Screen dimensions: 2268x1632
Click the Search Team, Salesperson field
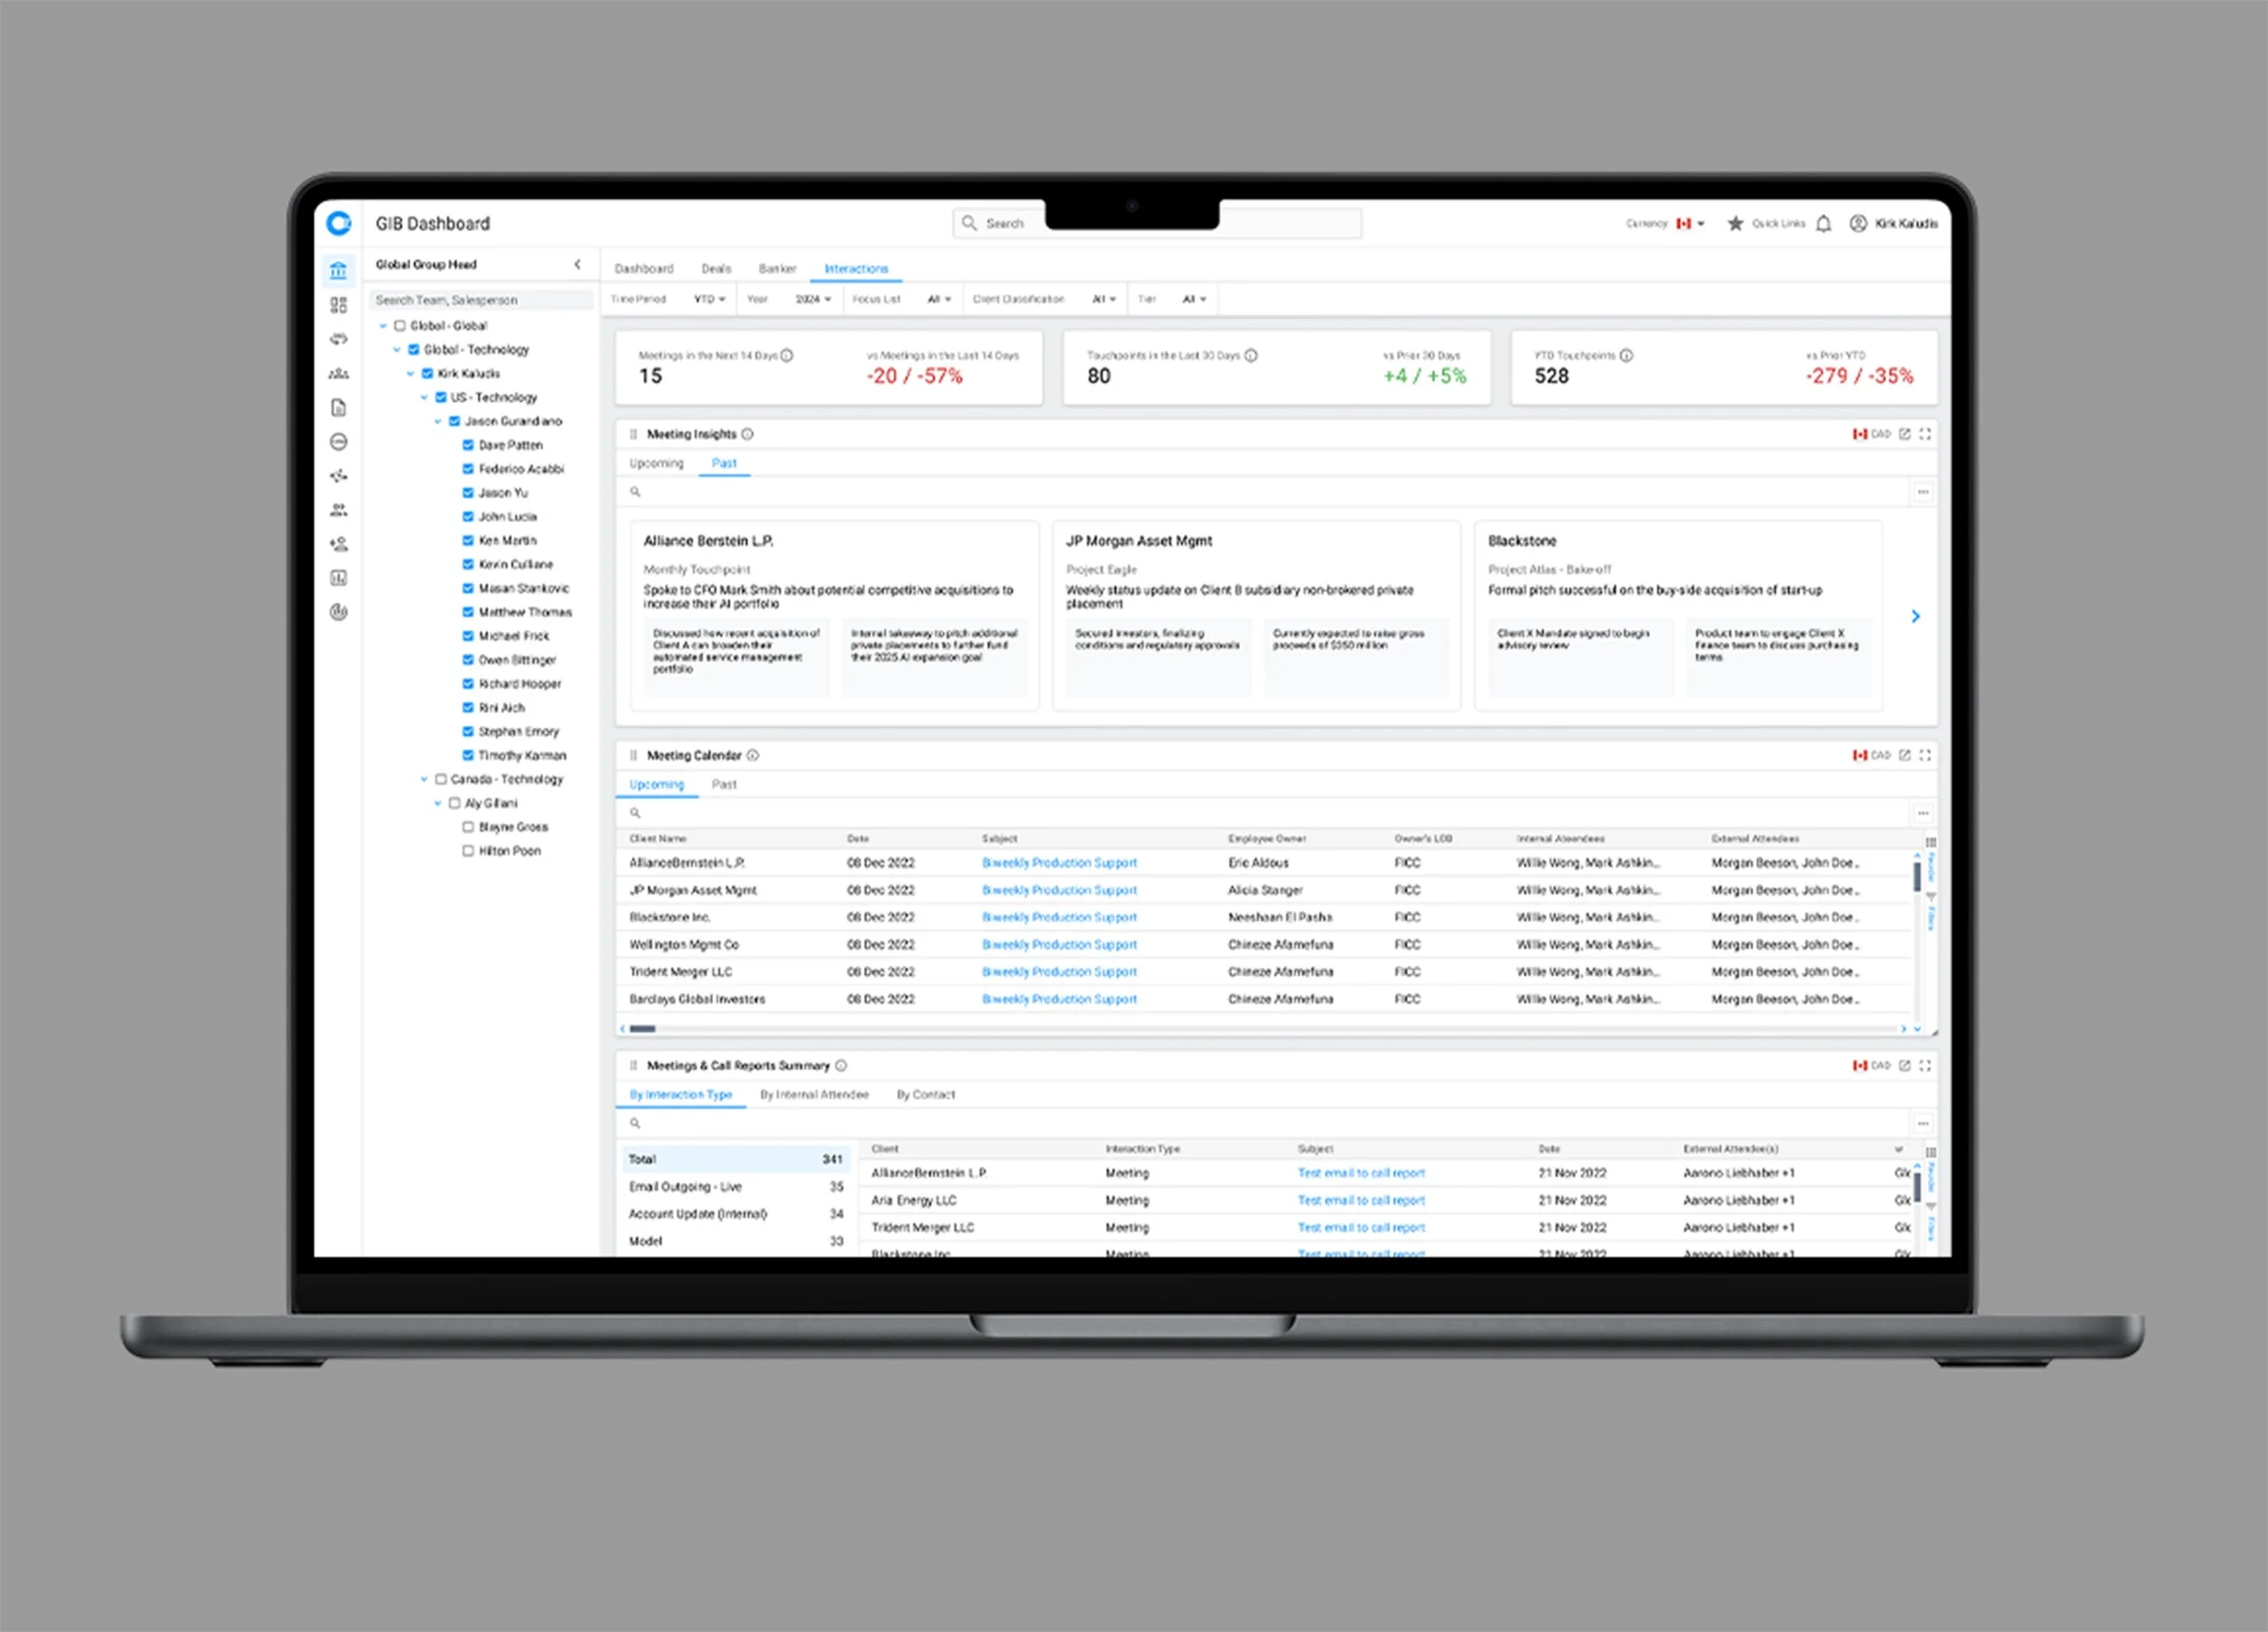[x=480, y=300]
